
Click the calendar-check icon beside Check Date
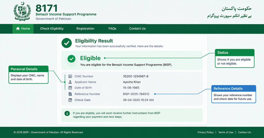[70, 100]
